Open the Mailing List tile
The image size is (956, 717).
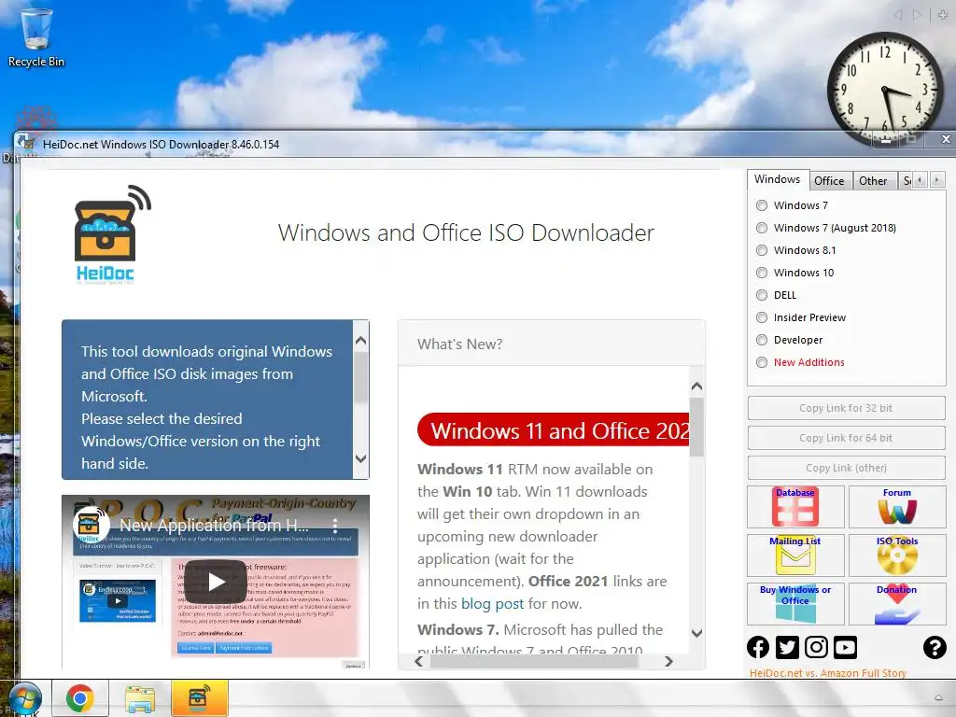(795, 555)
